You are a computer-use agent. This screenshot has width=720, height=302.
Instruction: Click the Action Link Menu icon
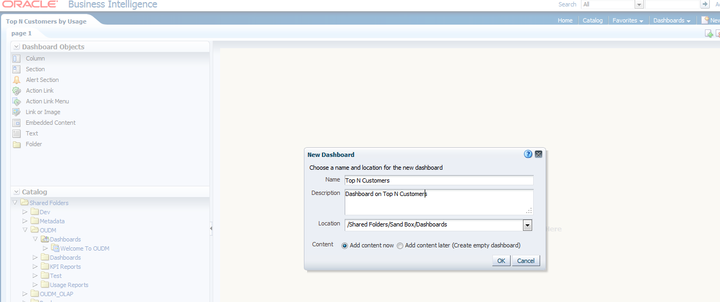click(17, 101)
